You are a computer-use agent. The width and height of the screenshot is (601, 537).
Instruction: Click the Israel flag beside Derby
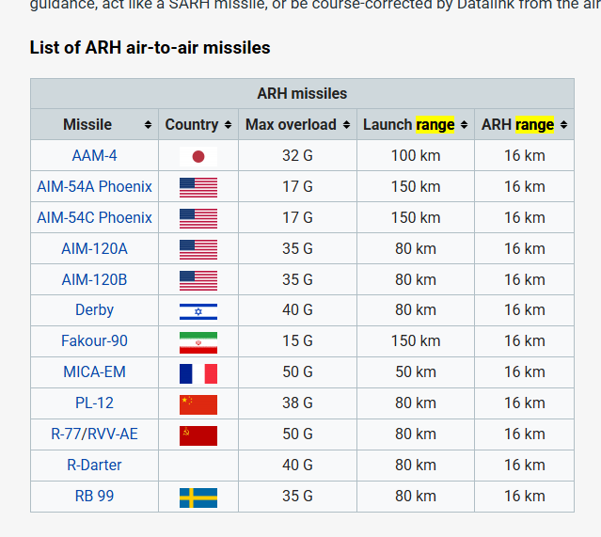(198, 311)
